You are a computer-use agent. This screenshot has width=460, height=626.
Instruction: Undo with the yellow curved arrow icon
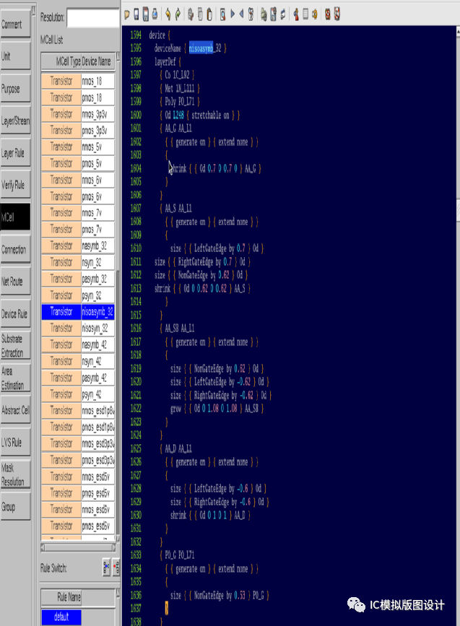coord(168,14)
